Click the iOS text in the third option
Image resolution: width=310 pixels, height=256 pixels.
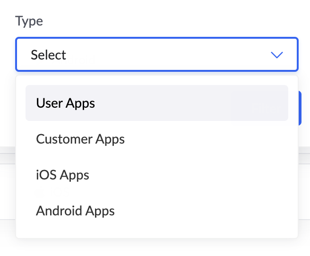(x=46, y=175)
